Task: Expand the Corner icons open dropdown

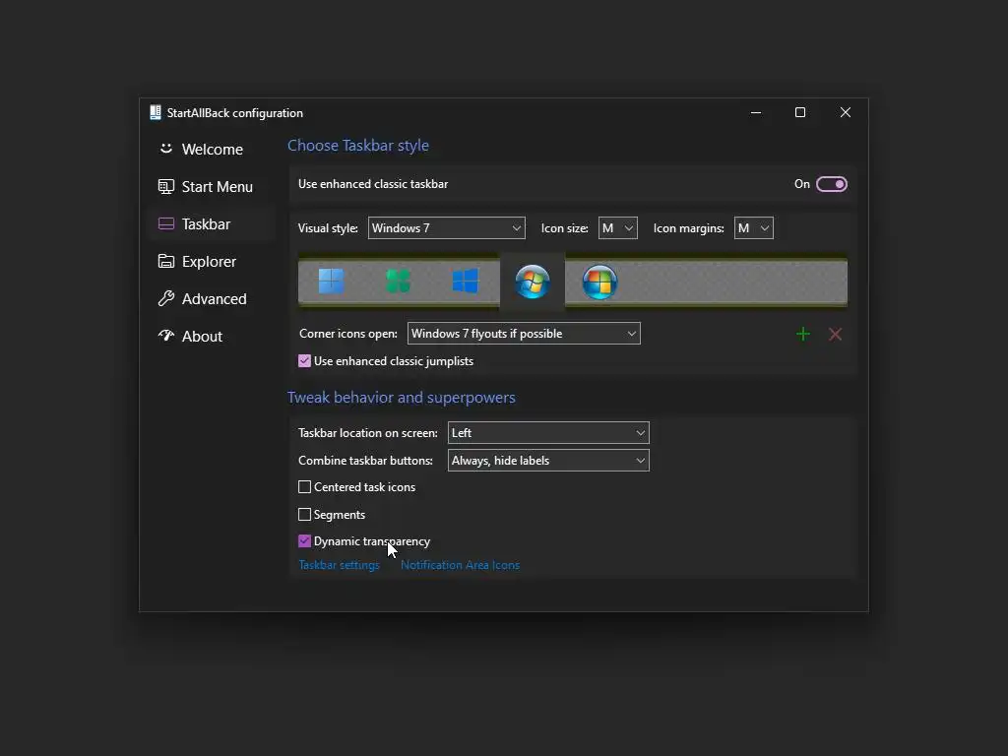Action: pyautogui.click(x=524, y=334)
